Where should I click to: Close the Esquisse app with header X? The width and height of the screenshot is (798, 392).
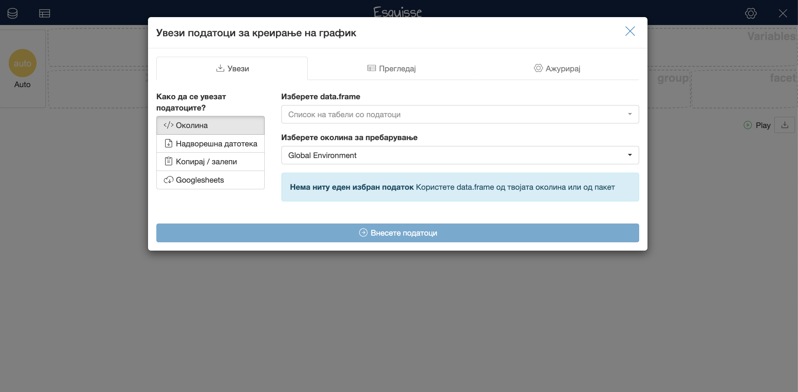click(783, 13)
